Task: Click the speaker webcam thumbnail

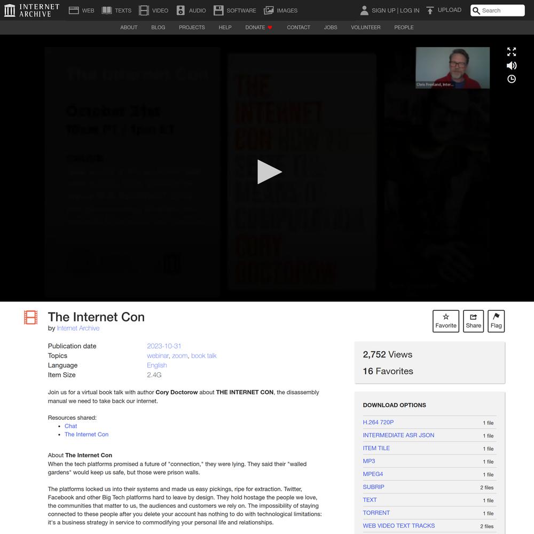Action: pos(453,68)
